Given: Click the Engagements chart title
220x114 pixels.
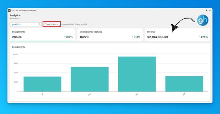Looking at the screenshot, I should click(18, 47).
